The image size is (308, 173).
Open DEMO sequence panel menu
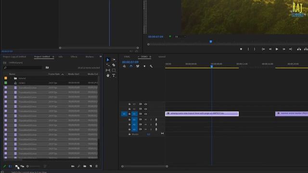pyautogui.click(x=150, y=57)
